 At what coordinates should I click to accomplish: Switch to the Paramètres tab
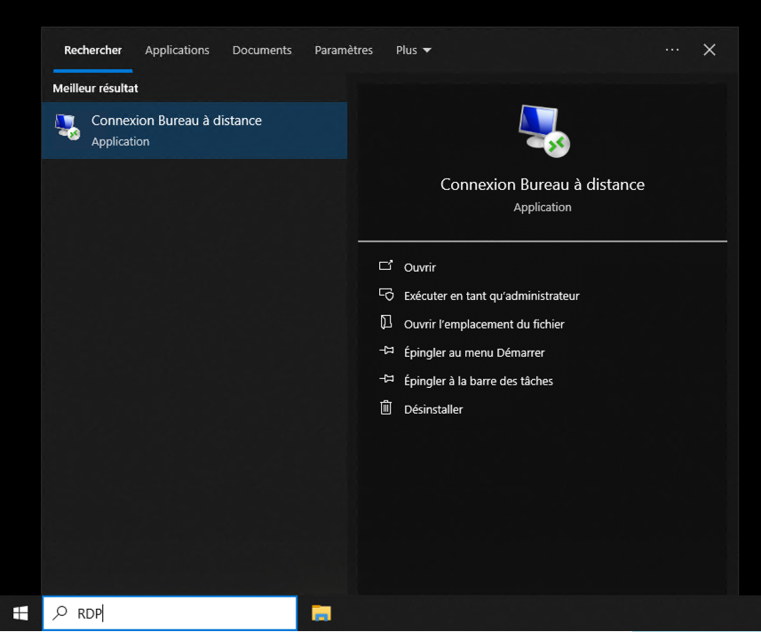pyautogui.click(x=344, y=51)
